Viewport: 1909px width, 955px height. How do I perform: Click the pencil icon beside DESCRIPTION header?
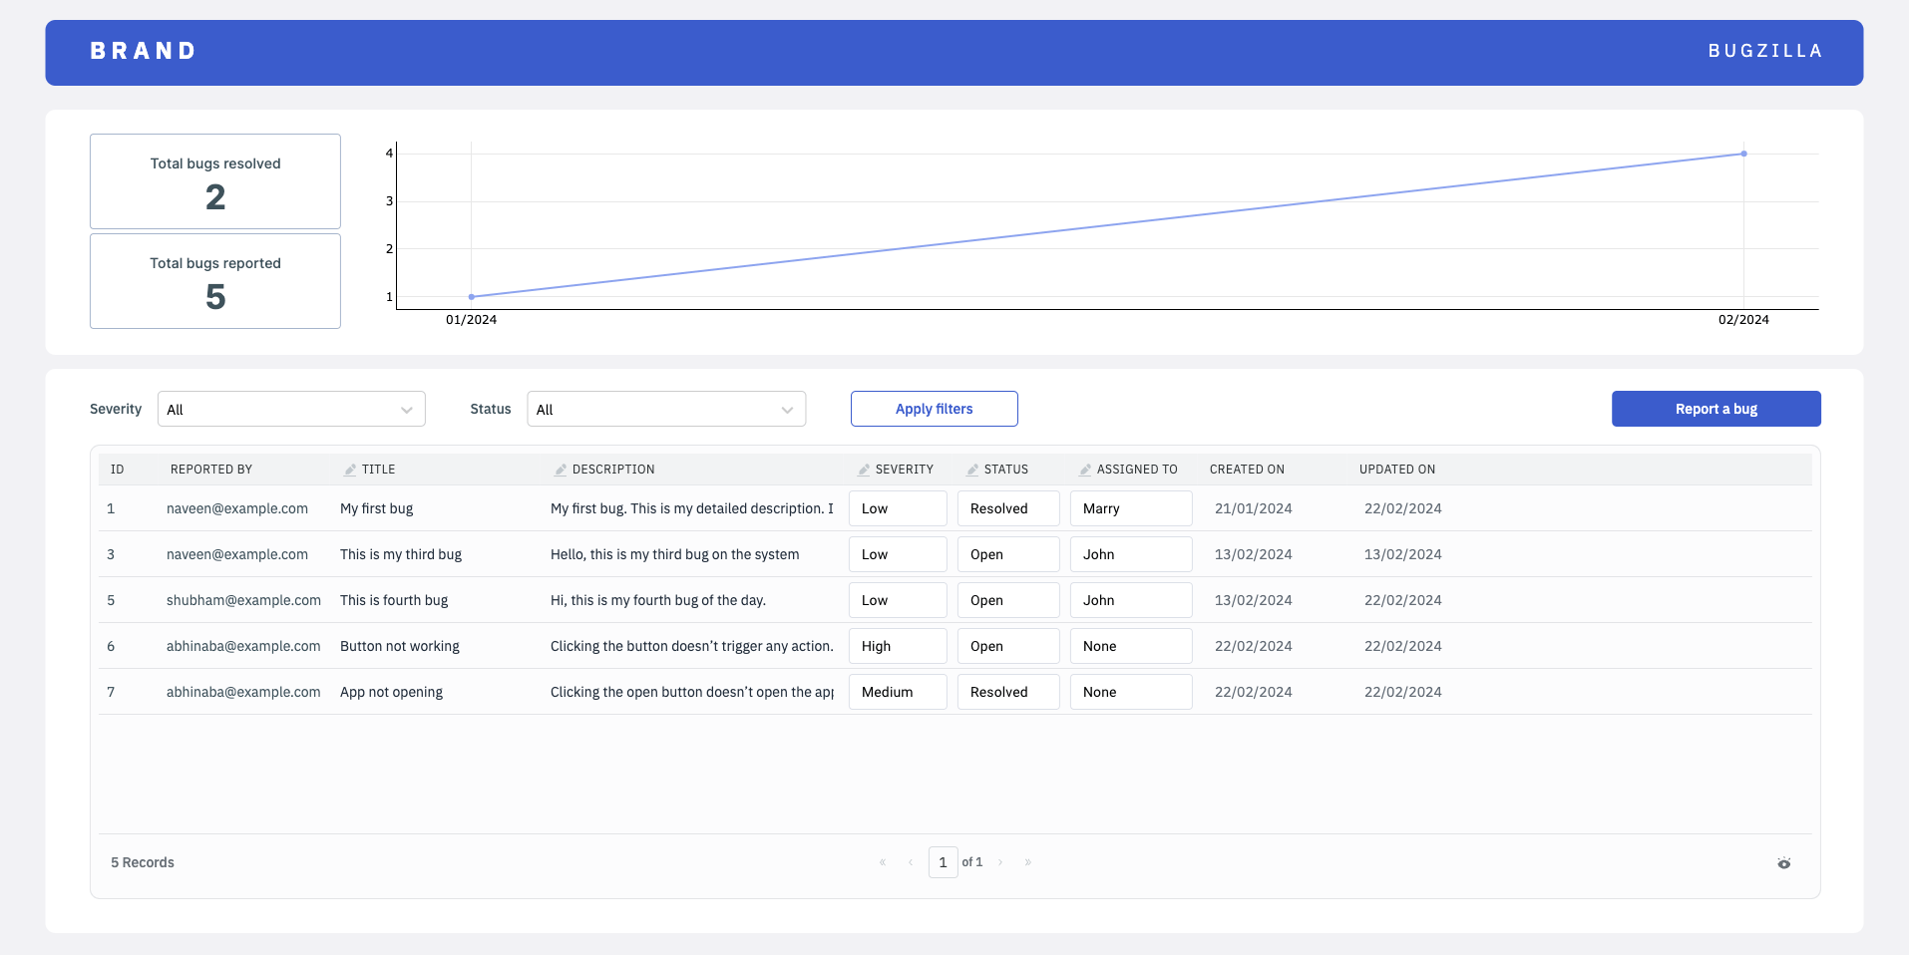(x=561, y=470)
